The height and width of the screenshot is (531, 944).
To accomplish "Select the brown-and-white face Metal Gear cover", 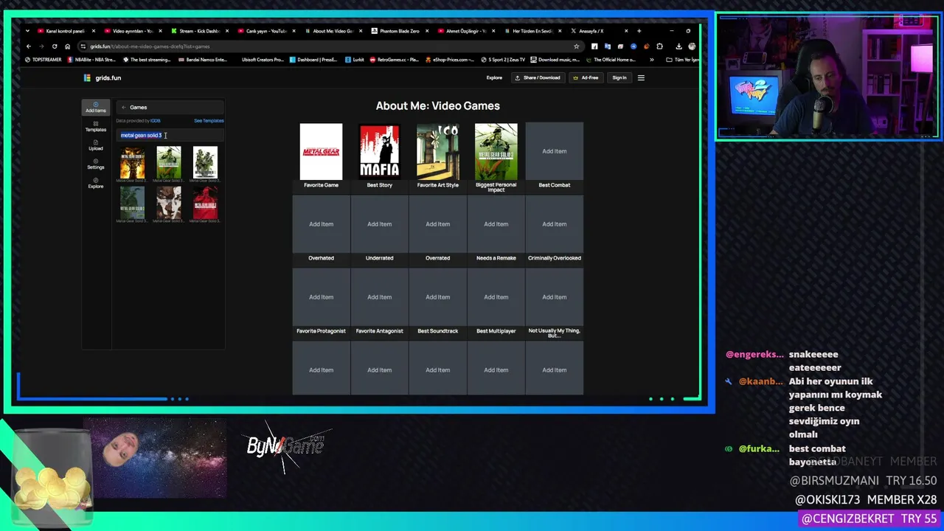I will 169,203.
